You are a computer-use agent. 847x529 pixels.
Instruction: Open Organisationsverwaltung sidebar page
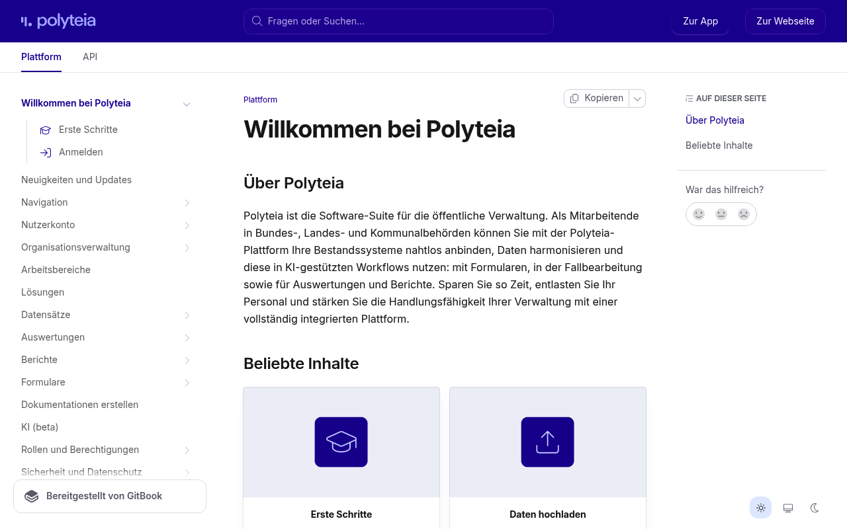pyautogui.click(x=75, y=247)
